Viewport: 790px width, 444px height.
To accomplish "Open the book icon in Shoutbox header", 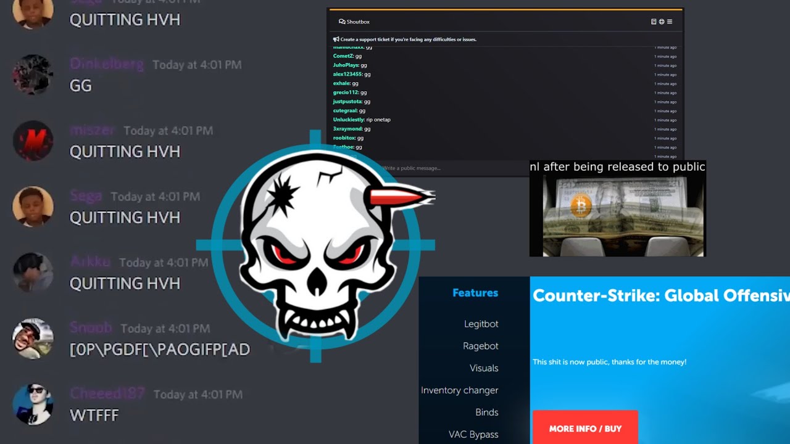I will tap(654, 22).
